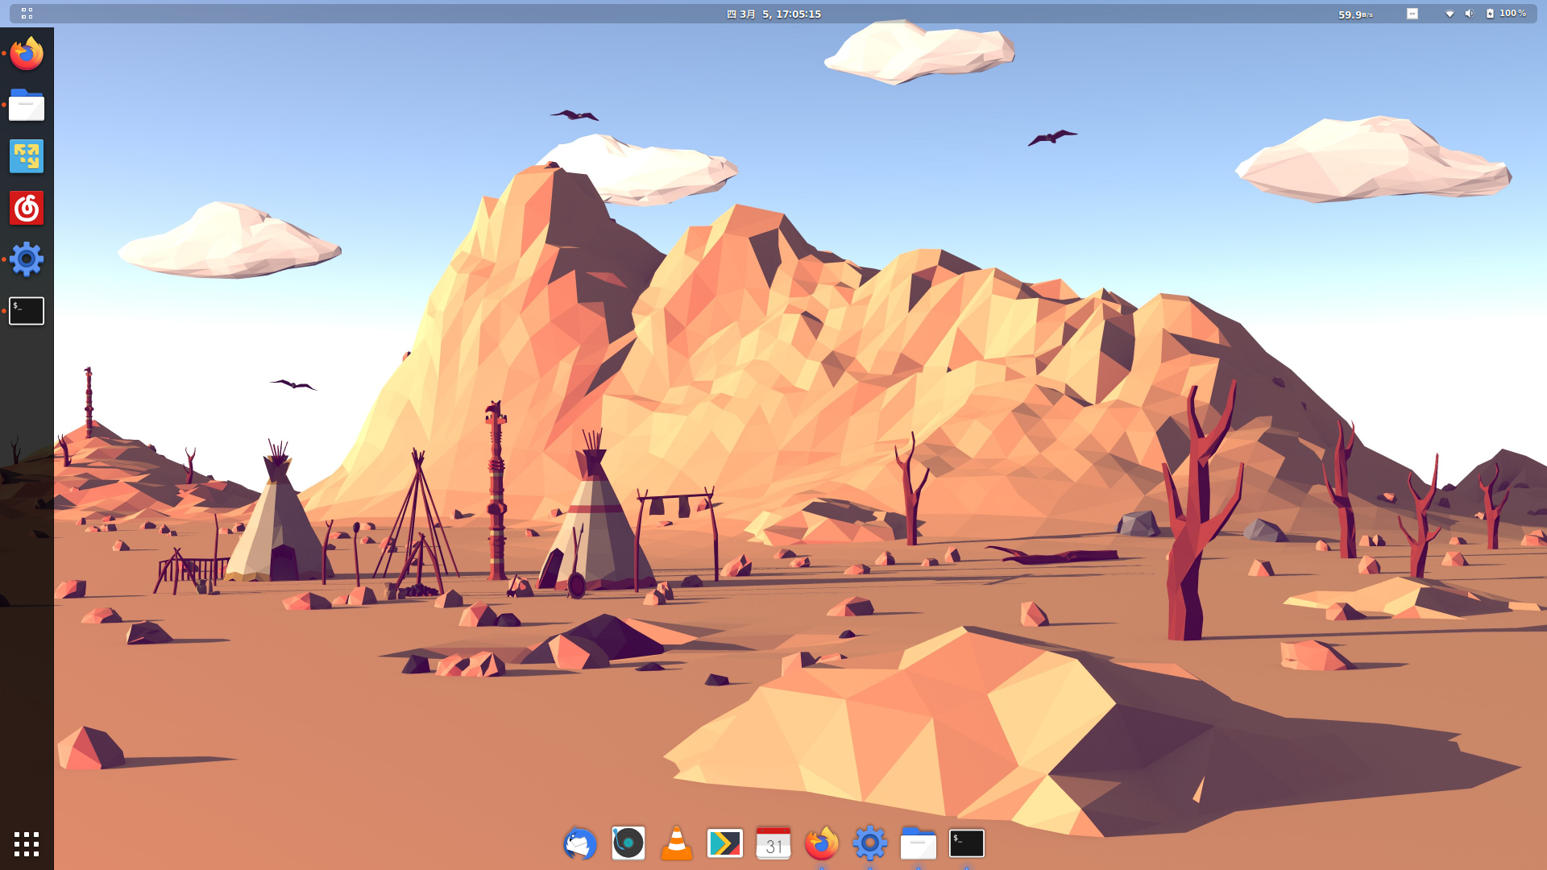Open Thunderbird mail in bottom dock
This screenshot has width=1547, height=870.
click(579, 843)
